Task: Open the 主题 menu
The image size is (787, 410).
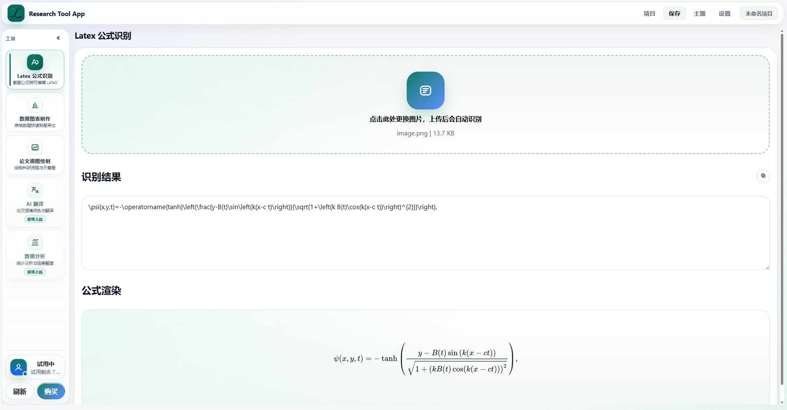Action: 700,14
